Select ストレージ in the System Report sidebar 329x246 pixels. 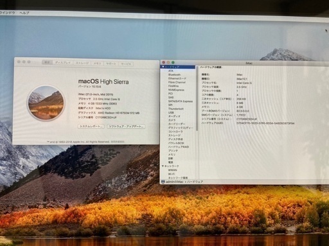pyautogui.click(x=174, y=136)
